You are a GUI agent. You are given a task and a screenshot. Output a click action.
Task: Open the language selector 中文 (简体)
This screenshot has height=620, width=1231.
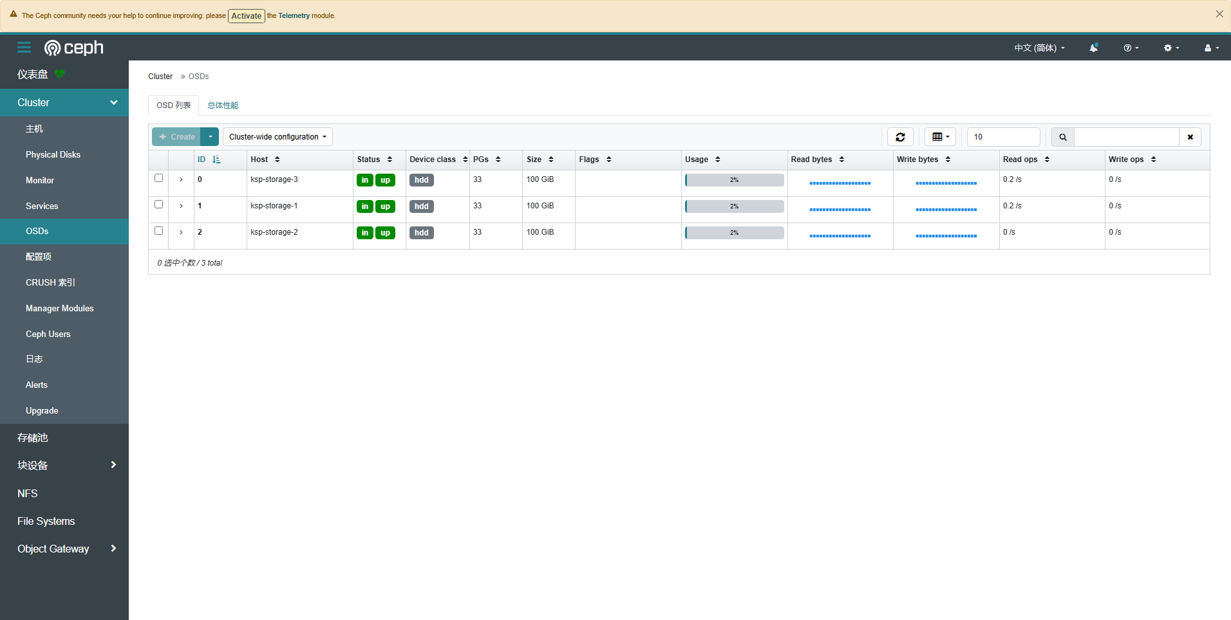(1039, 48)
